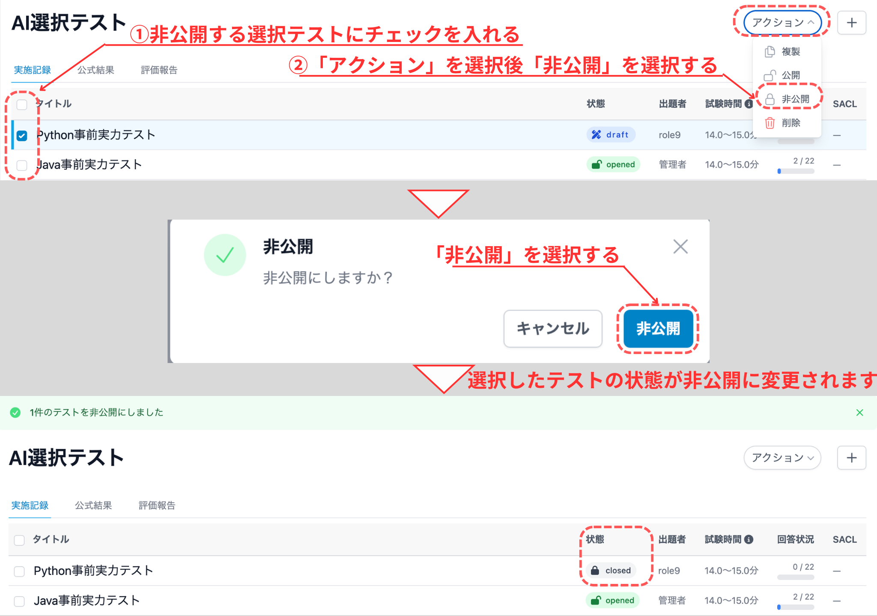Image resolution: width=877 pixels, height=616 pixels.
Task: Click the green checkmark icon in the success banner
Action: [15, 412]
